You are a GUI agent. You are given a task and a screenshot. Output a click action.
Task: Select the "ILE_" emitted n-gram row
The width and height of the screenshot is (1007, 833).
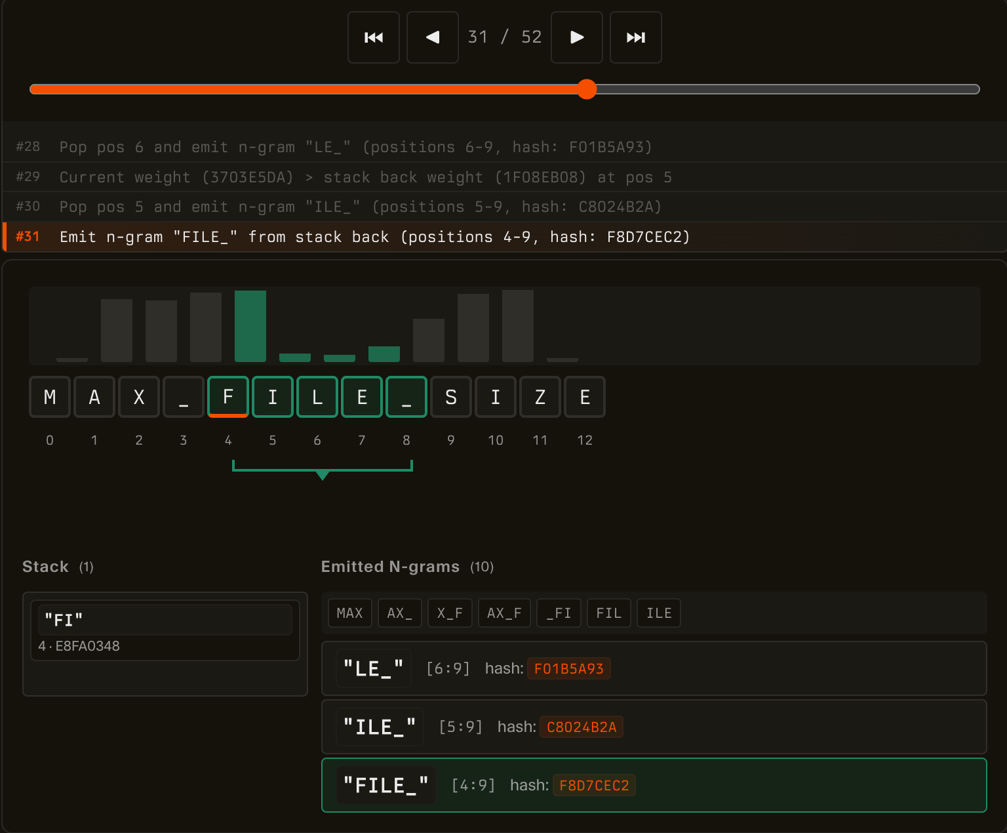pos(654,727)
